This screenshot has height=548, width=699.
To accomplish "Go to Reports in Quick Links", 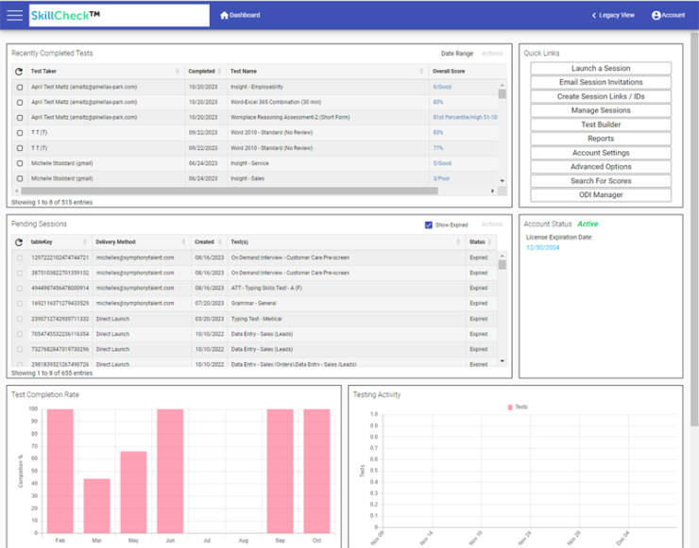I will point(601,139).
